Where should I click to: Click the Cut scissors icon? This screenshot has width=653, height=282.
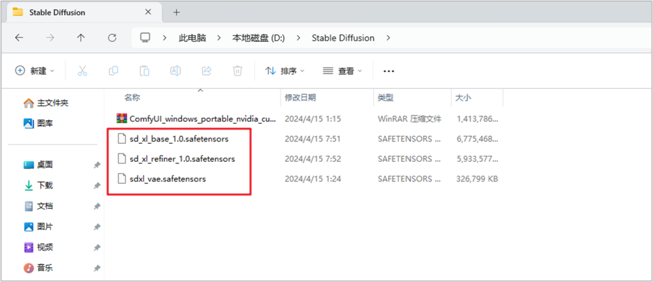click(x=82, y=71)
